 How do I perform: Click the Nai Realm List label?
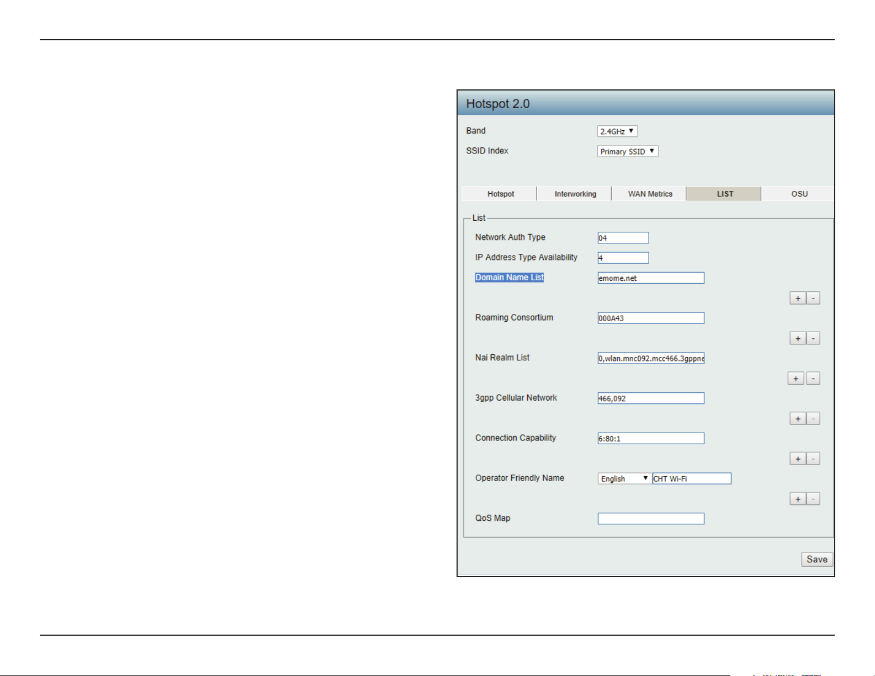[x=502, y=358]
